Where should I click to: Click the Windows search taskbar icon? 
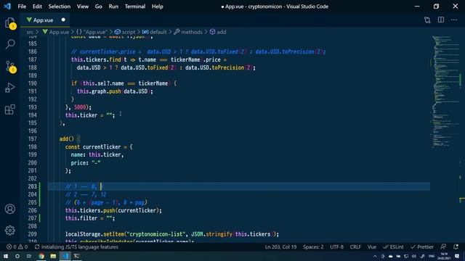coord(17,256)
